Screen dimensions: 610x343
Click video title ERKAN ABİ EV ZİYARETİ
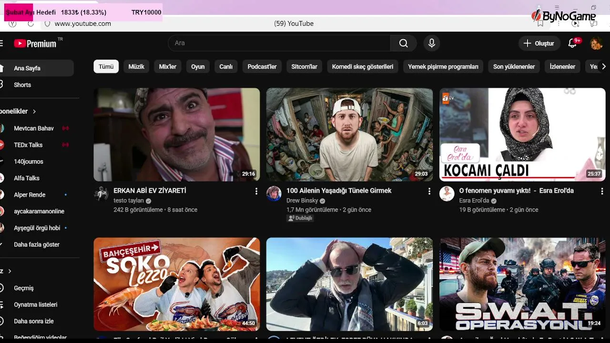(x=150, y=191)
